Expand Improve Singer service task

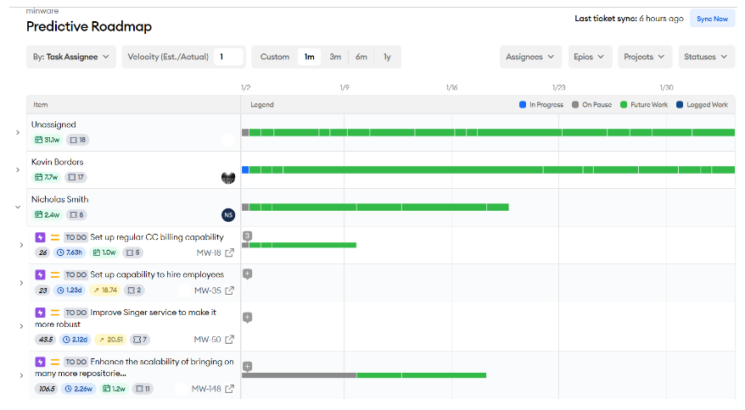point(21,326)
